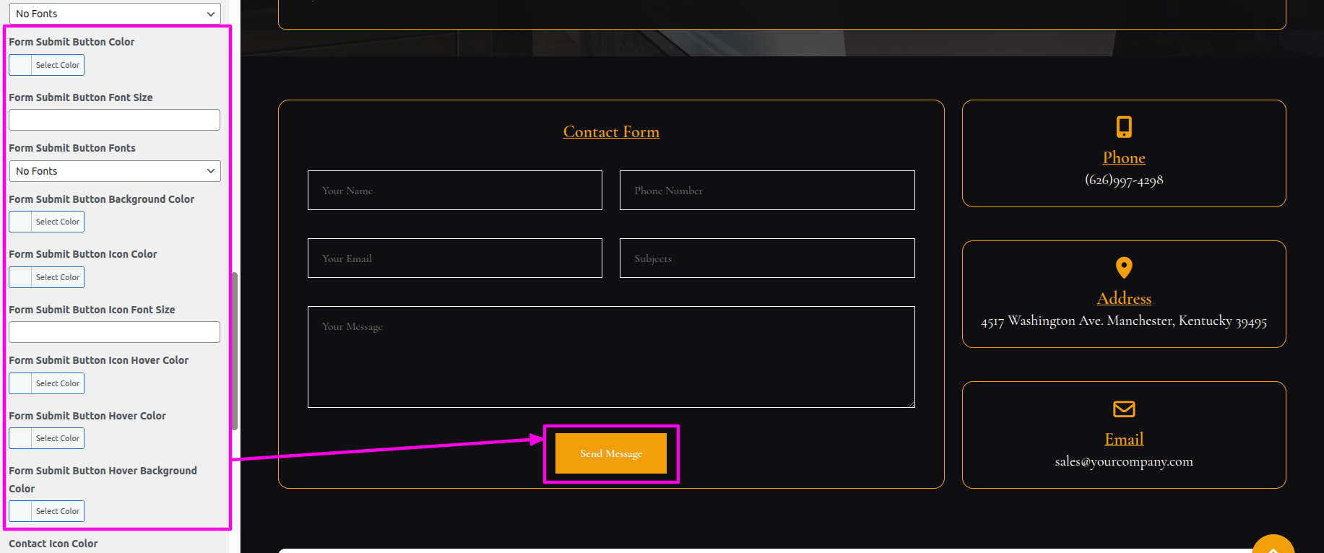
Task: Open the Contact Form heading link
Action: pos(611,132)
